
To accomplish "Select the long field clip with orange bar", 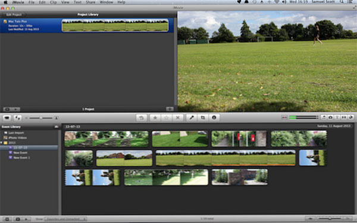I will (x=226, y=158).
